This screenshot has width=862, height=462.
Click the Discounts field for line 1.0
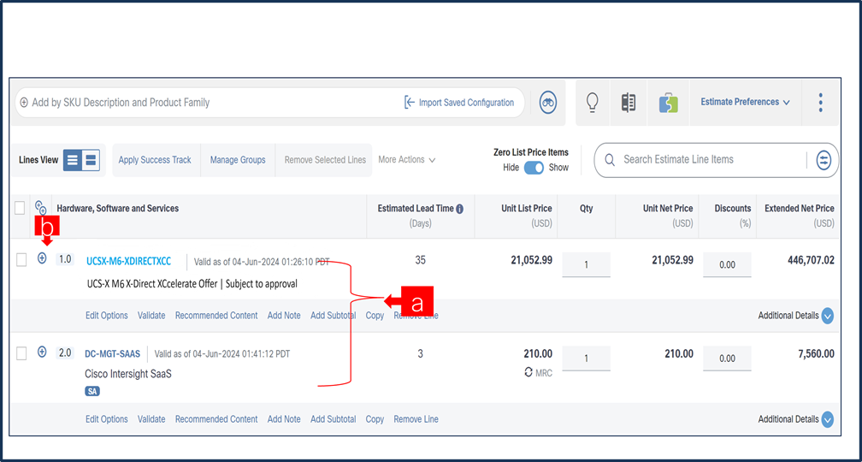click(727, 264)
